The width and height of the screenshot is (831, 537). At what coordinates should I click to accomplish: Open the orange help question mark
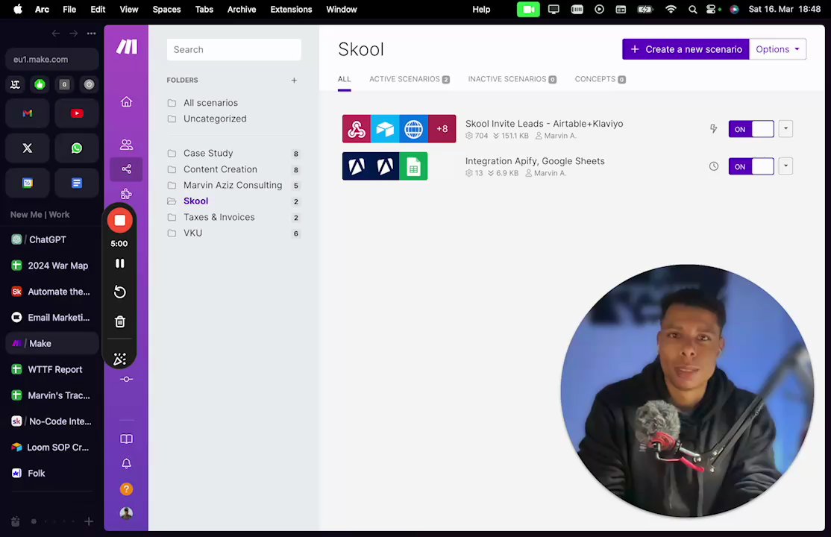tap(126, 489)
